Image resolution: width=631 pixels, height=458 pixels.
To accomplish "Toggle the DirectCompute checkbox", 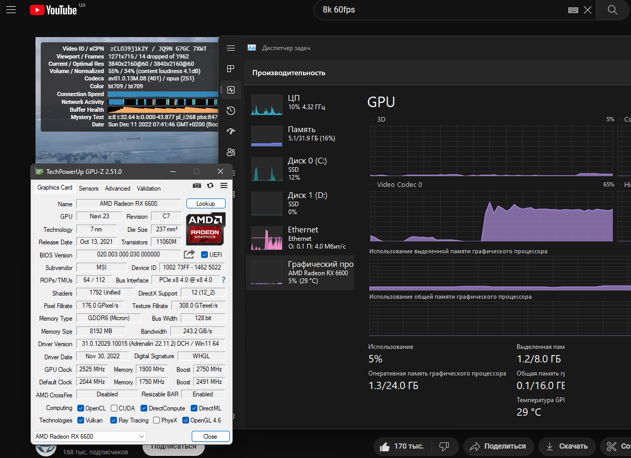I will 144,408.
